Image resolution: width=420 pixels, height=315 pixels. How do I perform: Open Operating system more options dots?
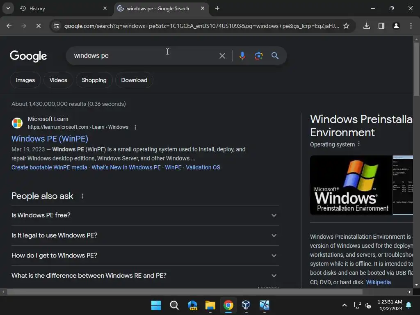pos(359,144)
